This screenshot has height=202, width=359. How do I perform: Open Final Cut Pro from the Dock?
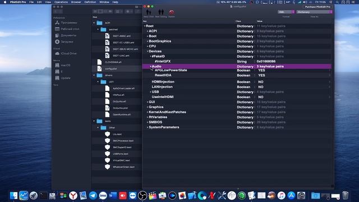pyautogui.click(x=152, y=196)
